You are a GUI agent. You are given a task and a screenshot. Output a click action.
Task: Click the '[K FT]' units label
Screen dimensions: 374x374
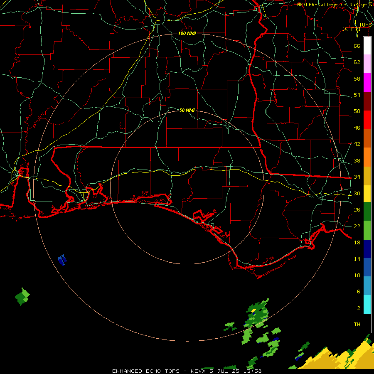[351, 29]
